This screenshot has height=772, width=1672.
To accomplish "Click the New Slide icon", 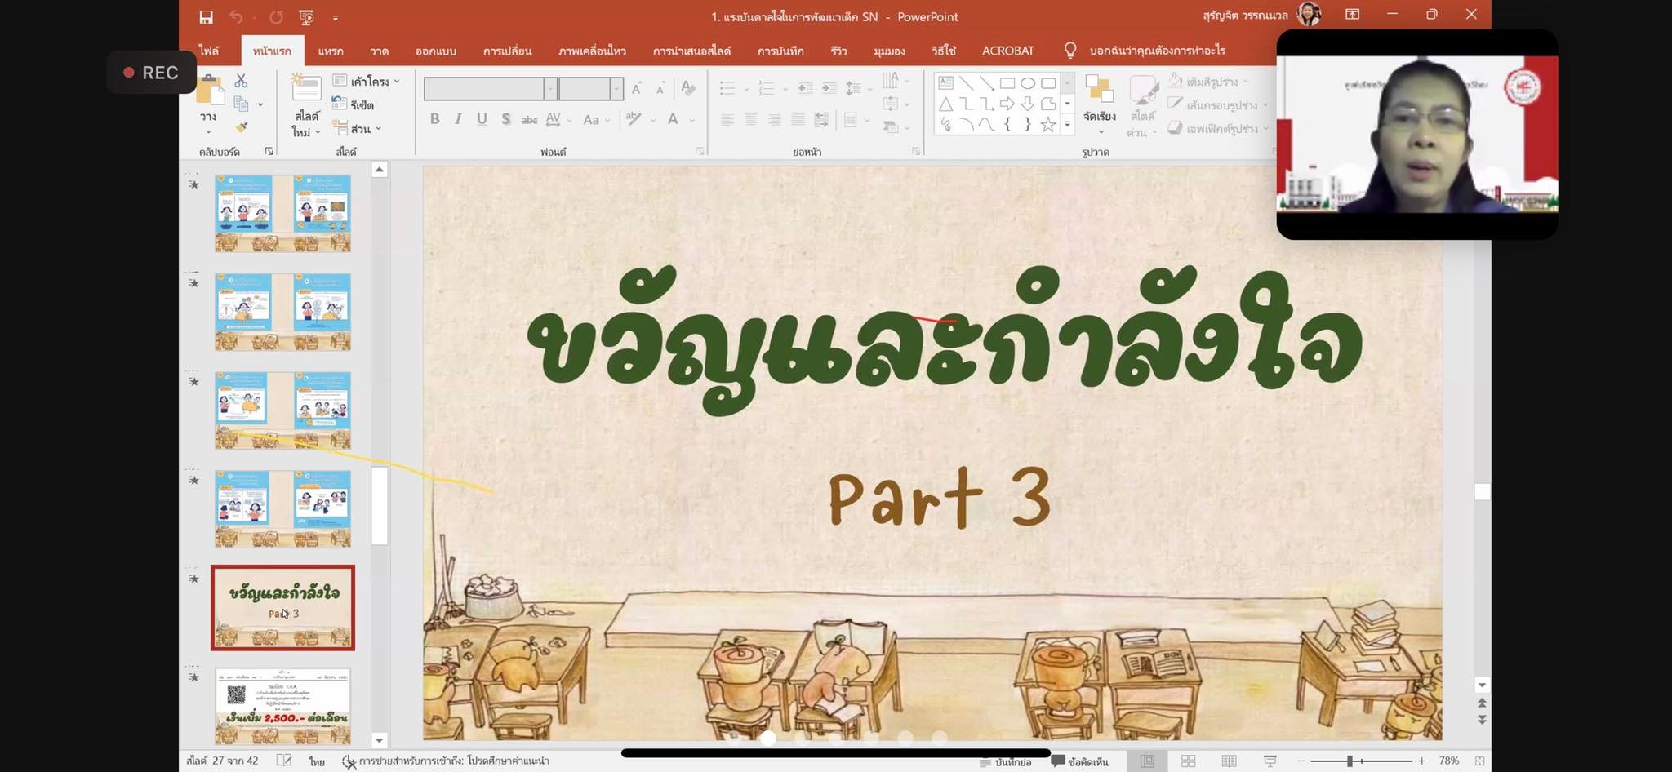I will pos(306,91).
